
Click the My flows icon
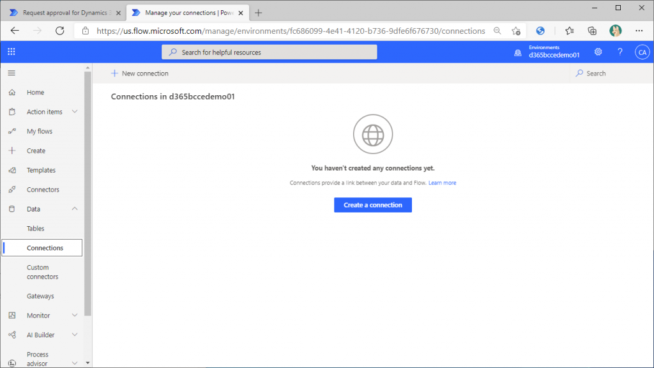[x=12, y=131]
